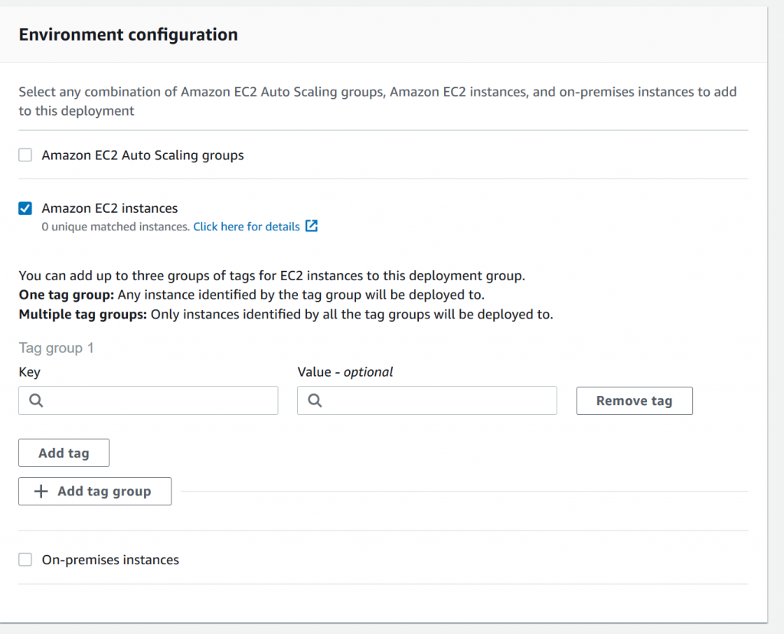Select the 'Tag group 1' label
This screenshot has height=634, width=784.
pyautogui.click(x=56, y=348)
